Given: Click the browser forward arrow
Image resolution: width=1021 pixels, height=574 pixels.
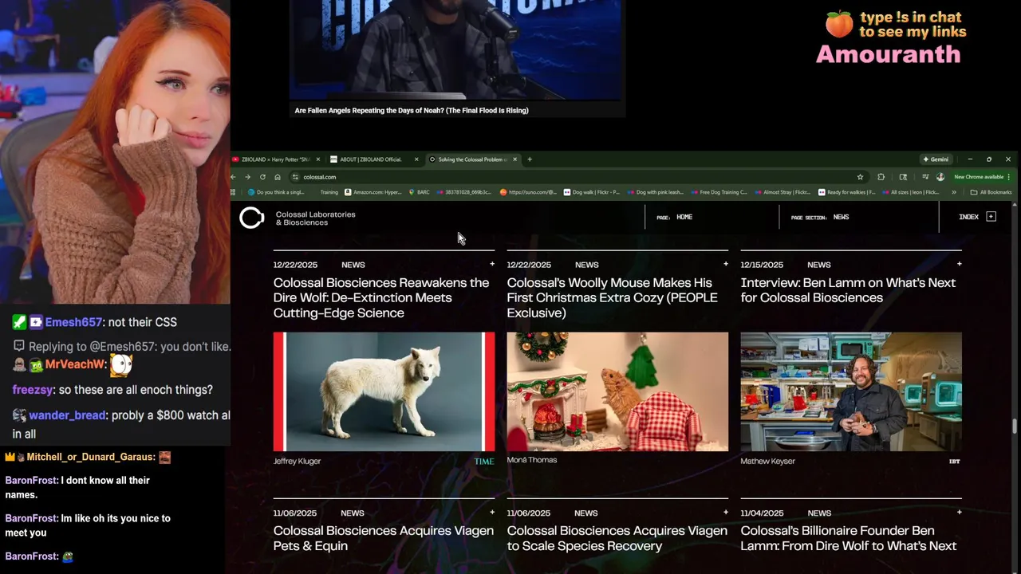Looking at the screenshot, I should click(247, 177).
